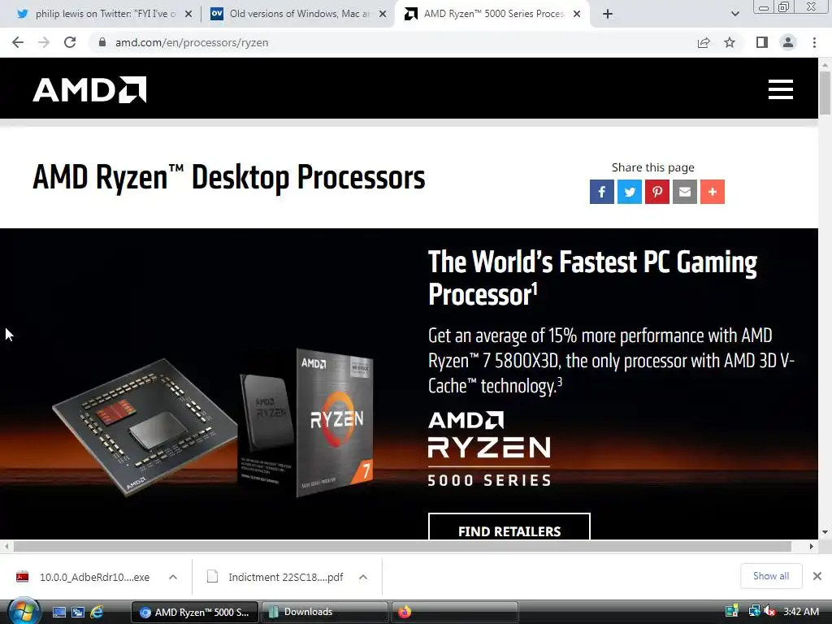Share page via Twitter icon
This screenshot has width=832, height=624.
click(630, 192)
